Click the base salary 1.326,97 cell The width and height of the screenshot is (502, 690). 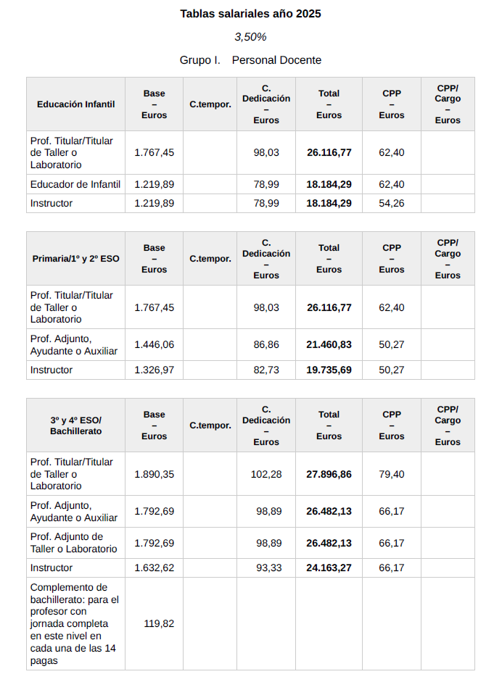[155, 370]
